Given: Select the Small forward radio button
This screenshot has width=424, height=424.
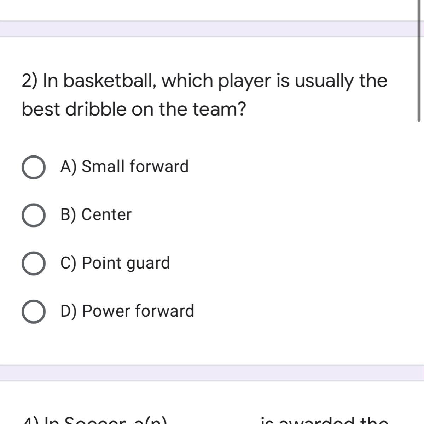Looking at the screenshot, I should coord(33,167).
